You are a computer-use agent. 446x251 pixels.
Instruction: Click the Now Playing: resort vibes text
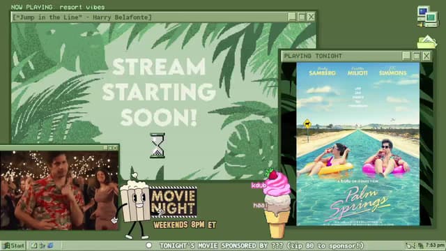tap(58, 7)
